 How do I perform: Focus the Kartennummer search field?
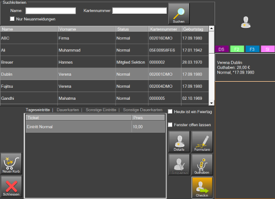click(139, 10)
